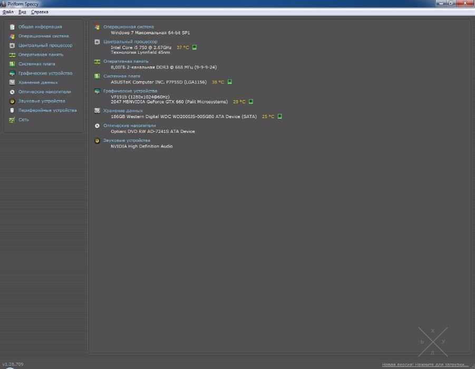This screenshot has width=475, height=369.
Task: Open Звуковые устройства heading in summary
Action: tap(127, 140)
